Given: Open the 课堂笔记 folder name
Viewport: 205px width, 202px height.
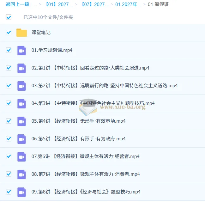Looking at the screenshot, I should (x=41, y=33).
